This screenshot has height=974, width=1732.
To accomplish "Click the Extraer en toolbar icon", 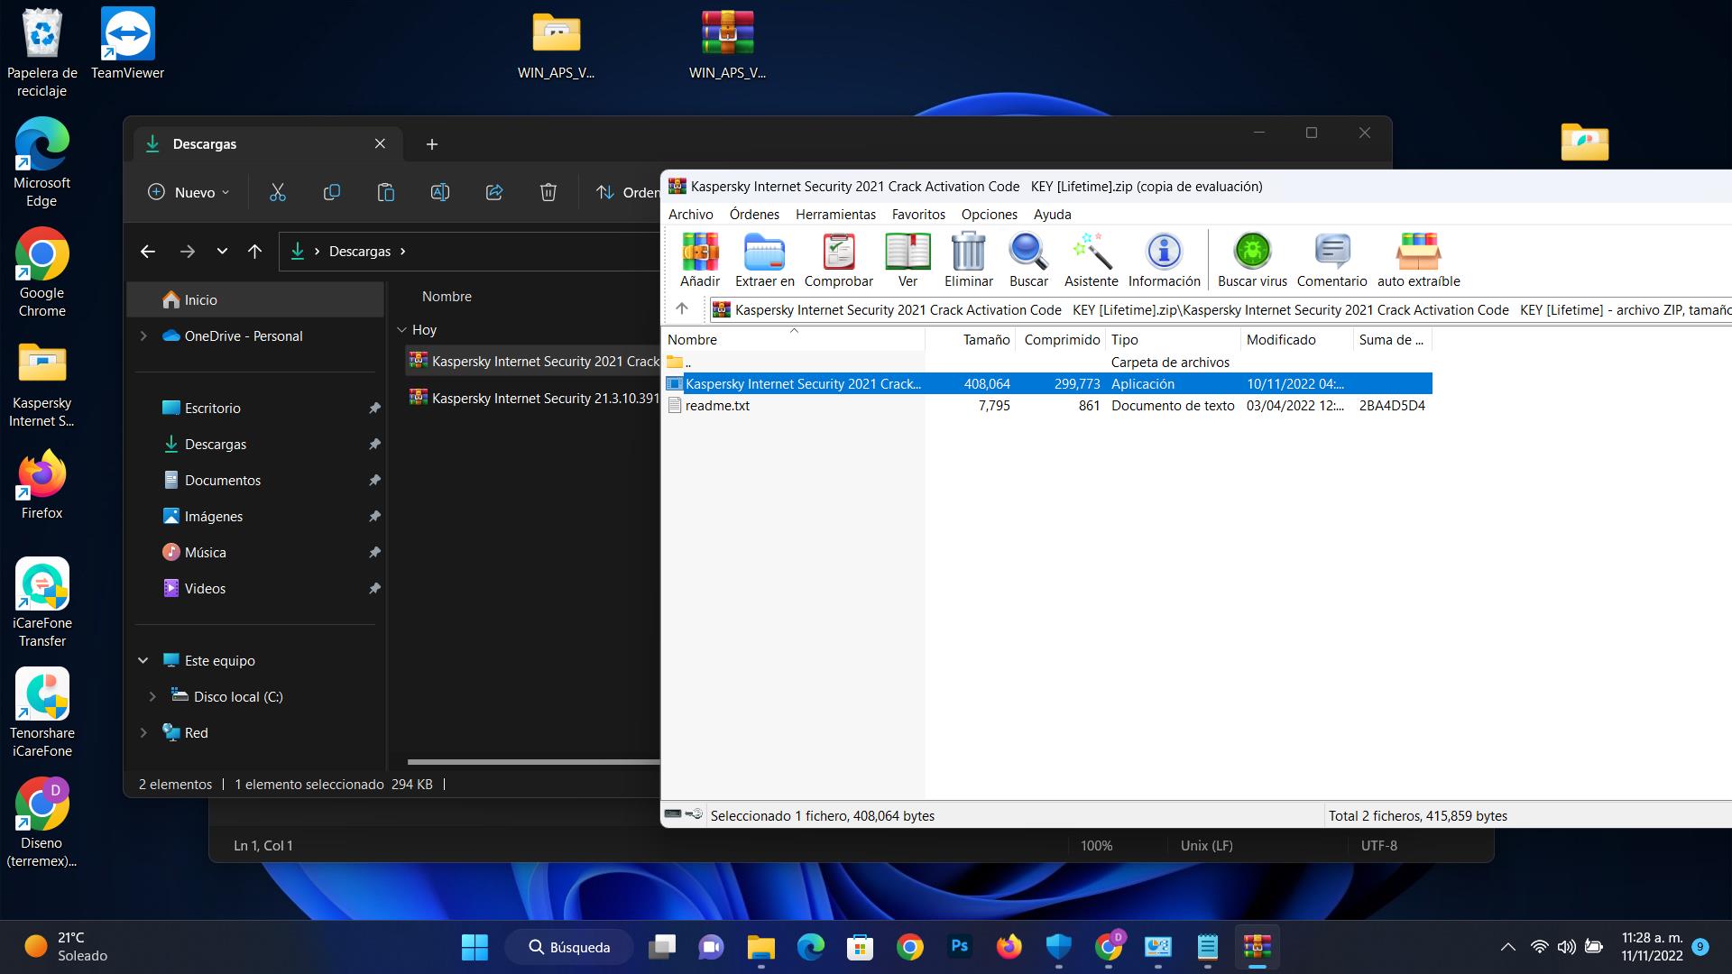I will 764,259.
